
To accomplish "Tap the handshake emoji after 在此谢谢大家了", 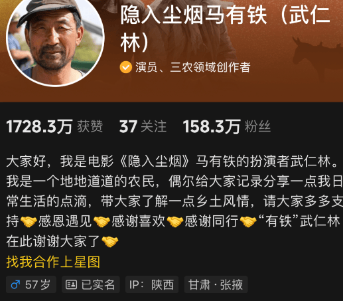I will (110, 242).
